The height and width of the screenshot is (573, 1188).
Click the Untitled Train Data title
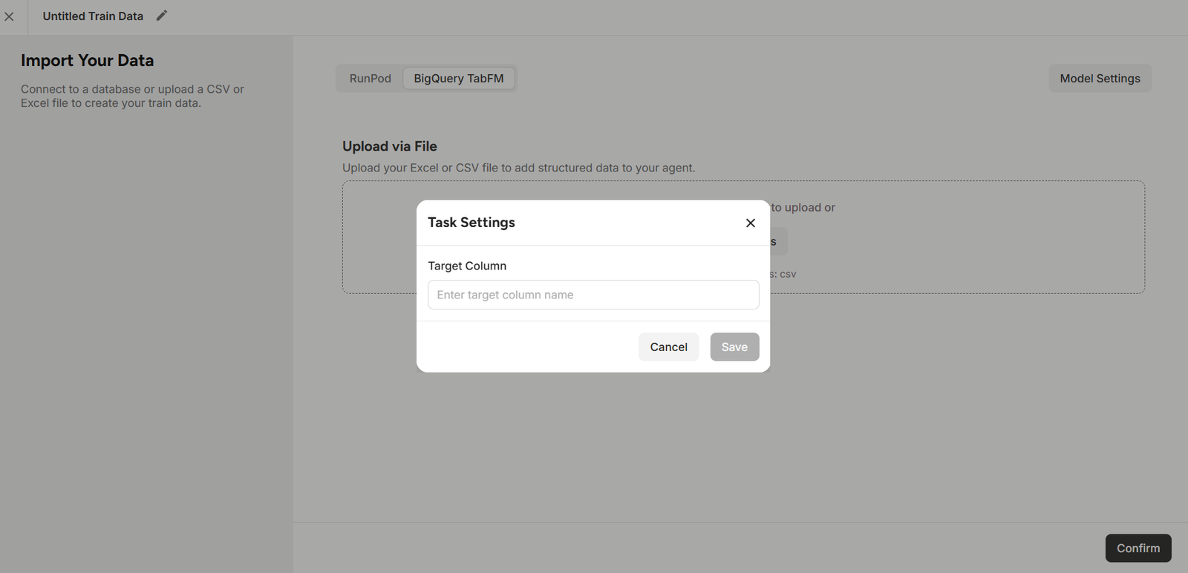[93, 16]
